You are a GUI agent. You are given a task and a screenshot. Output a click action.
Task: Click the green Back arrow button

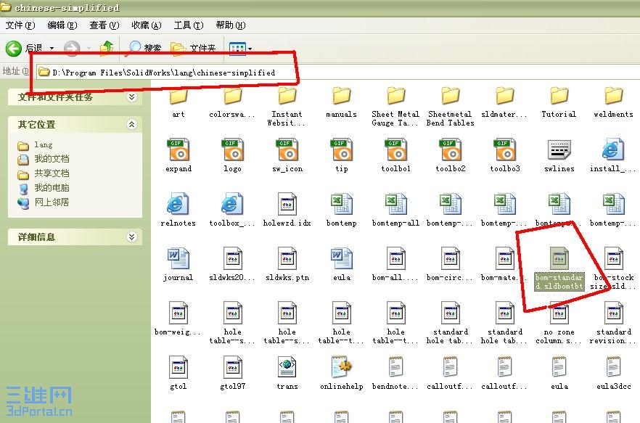click(x=14, y=48)
